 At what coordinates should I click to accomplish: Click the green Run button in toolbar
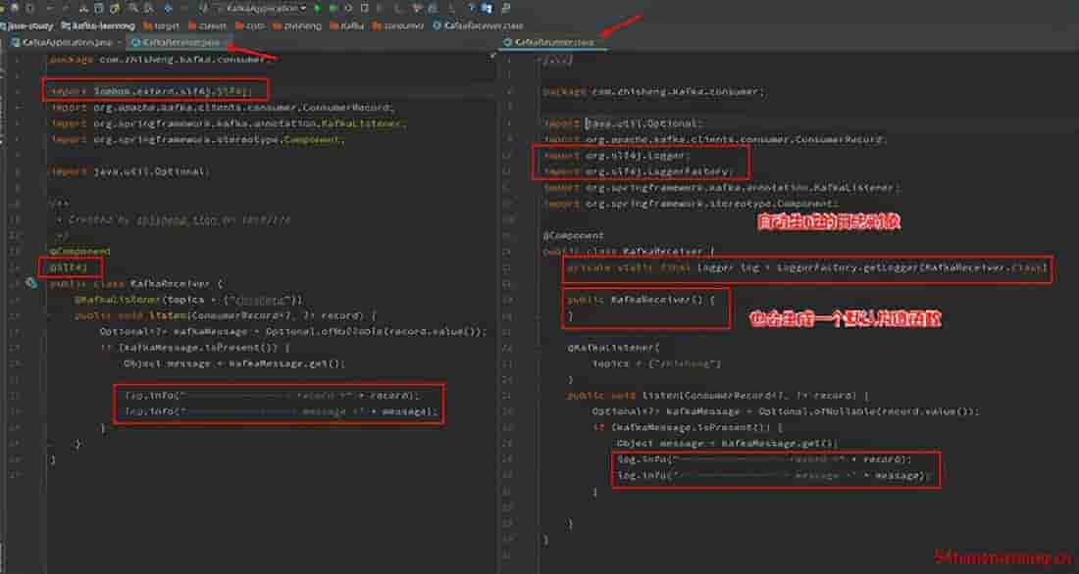coord(318,8)
